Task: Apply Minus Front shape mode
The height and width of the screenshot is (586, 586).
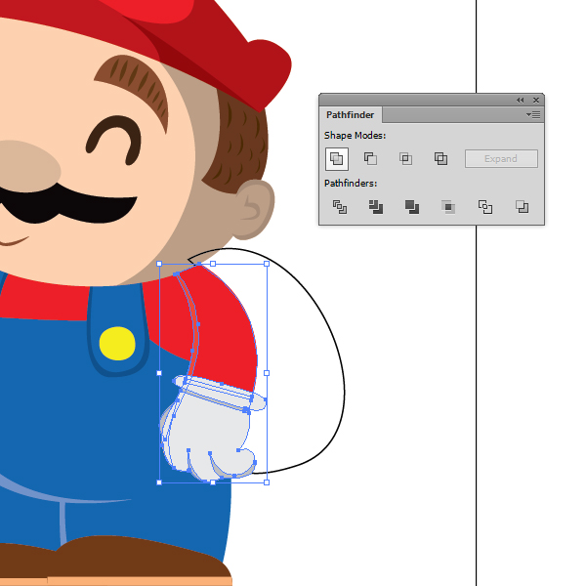Action: [x=371, y=158]
